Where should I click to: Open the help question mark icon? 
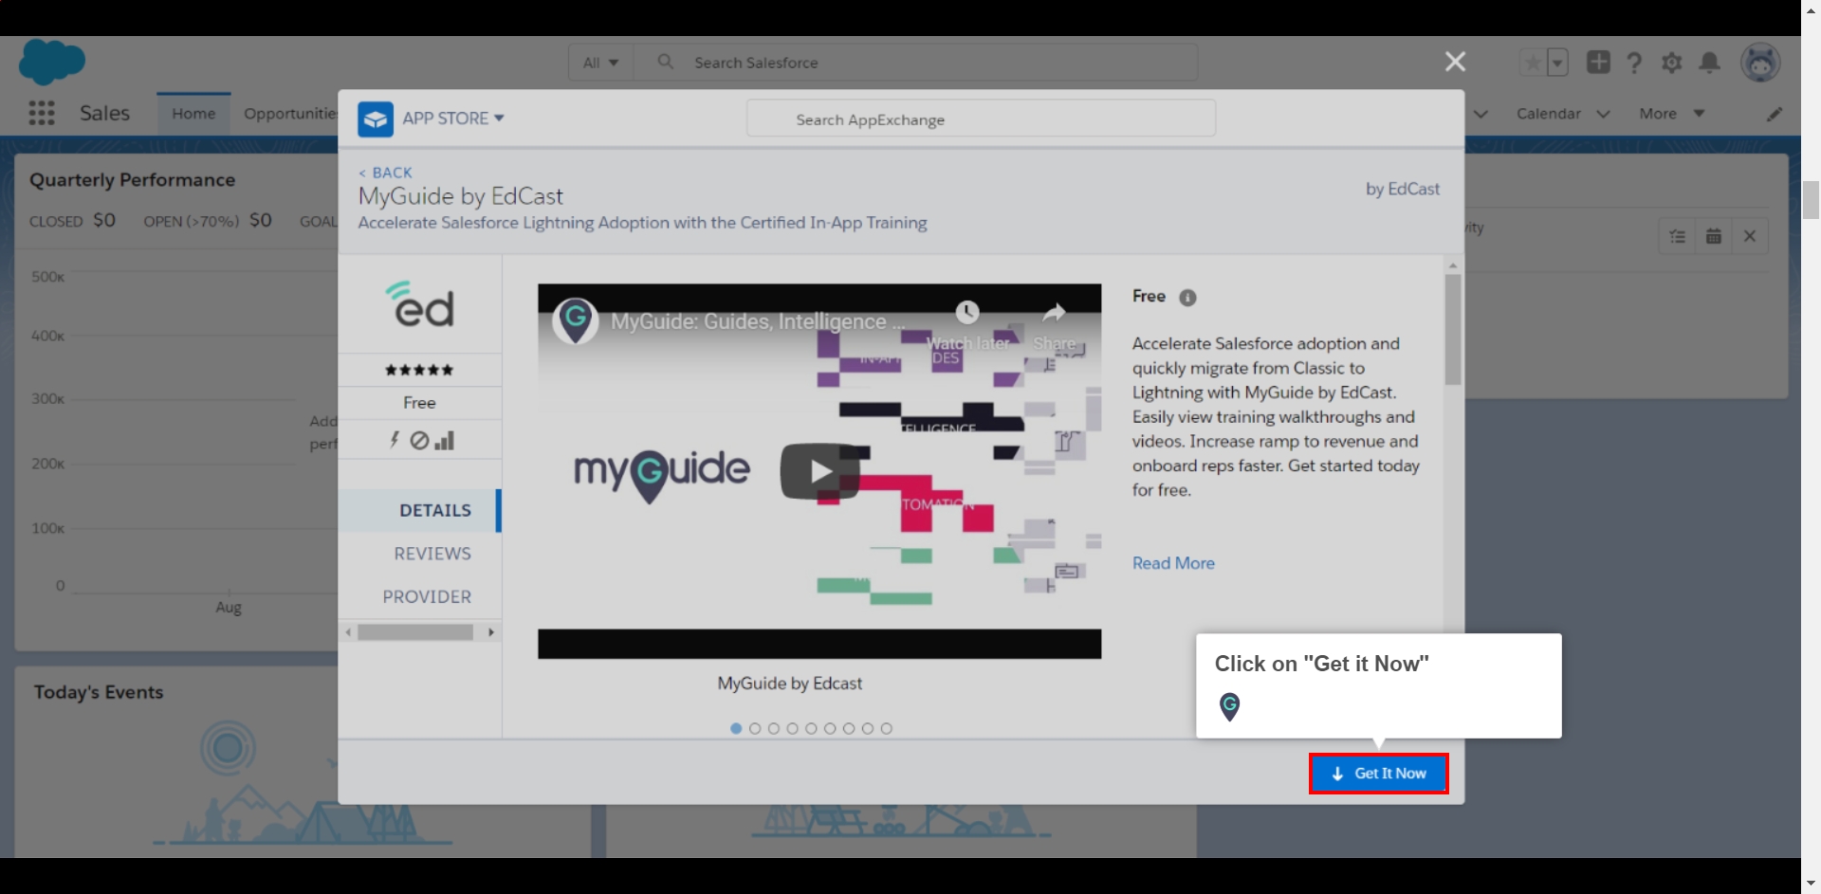pos(1634,63)
